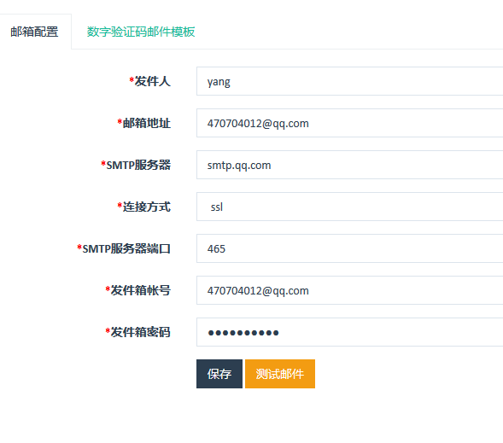This screenshot has width=503, height=443.
Task: Click the 邮箱地址 input field
Action: tap(349, 123)
